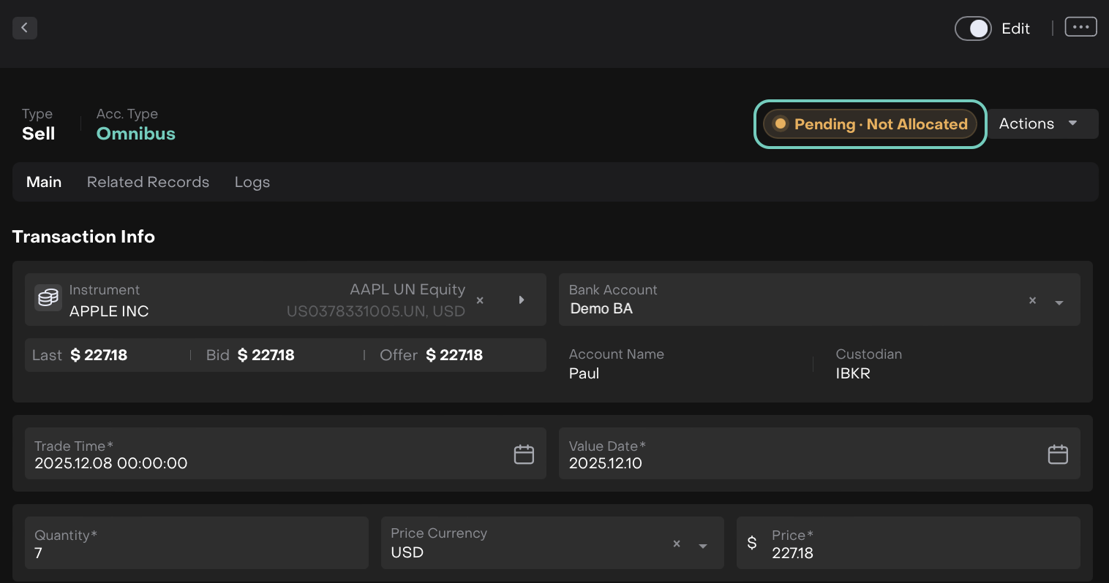Toggle the Edit mode switch
Image resolution: width=1109 pixels, height=583 pixels.
coord(973,28)
